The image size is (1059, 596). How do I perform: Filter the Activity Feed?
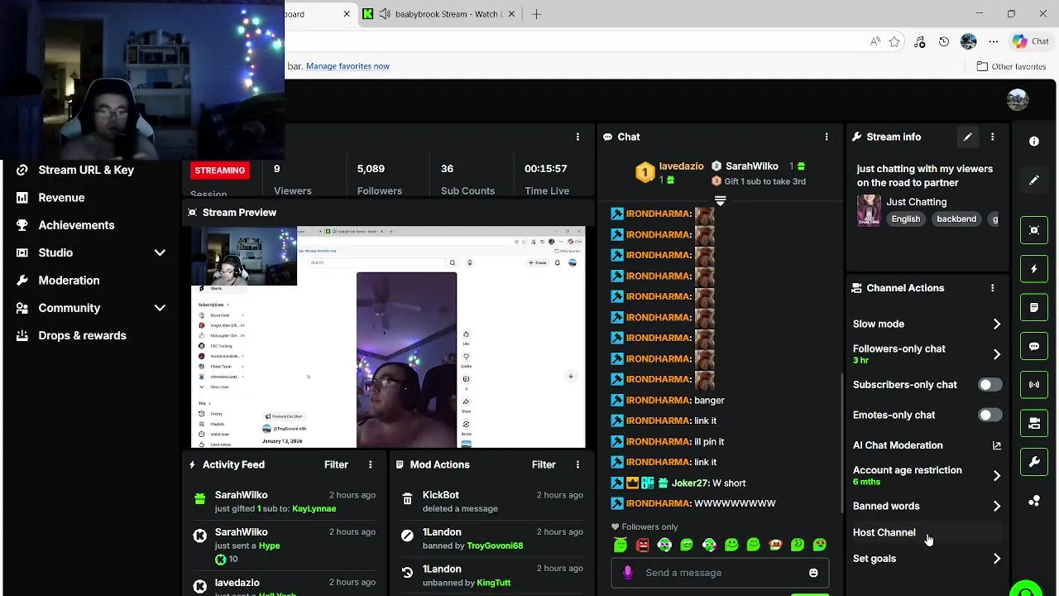tap(336, 464)
